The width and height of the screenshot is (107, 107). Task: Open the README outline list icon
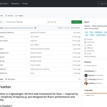79,79
